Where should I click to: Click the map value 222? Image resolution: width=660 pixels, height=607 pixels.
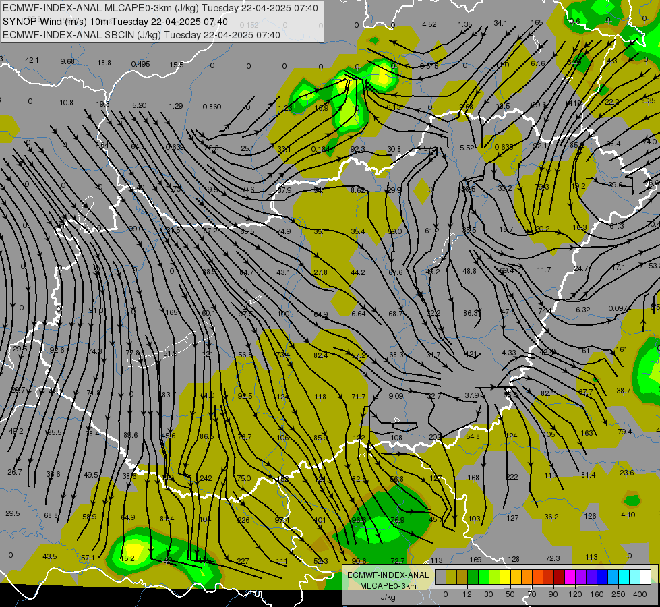click(512, 477)
